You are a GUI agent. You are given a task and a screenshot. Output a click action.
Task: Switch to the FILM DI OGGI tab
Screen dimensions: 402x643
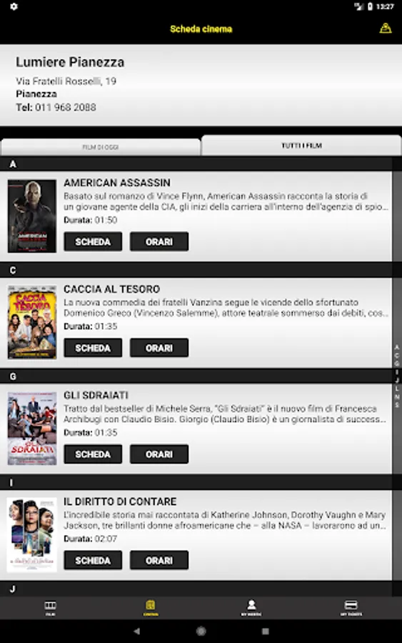point(101,146)
